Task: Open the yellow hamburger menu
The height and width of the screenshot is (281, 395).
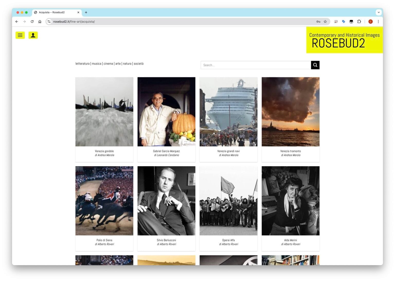Action: pyautogui.click(x=20, y=35)
